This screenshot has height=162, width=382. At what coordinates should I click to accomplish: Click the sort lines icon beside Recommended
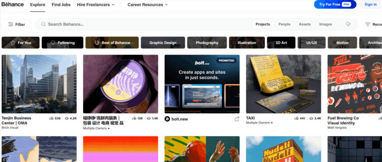[367, 24]
